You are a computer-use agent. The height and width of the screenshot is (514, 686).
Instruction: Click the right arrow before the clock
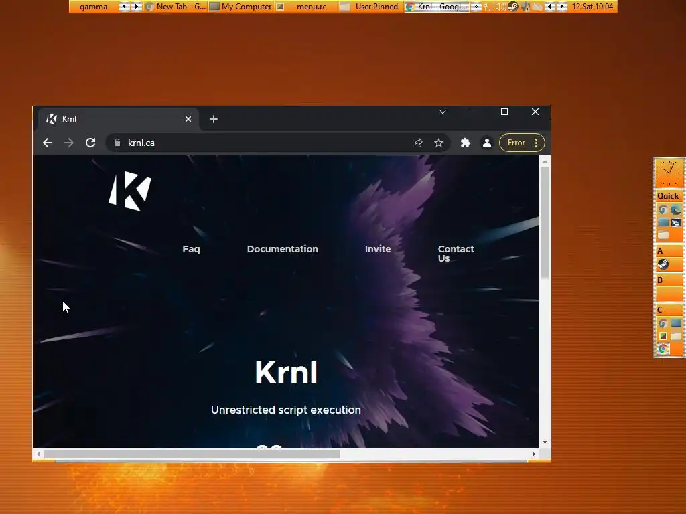[x=562, y=7]
